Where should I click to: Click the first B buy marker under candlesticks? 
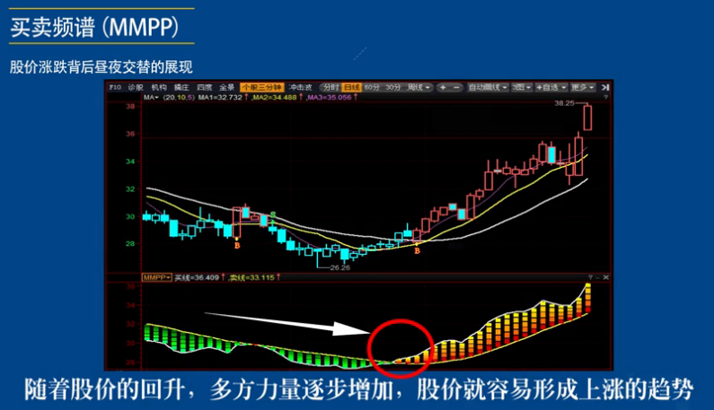tap(237, 245)
